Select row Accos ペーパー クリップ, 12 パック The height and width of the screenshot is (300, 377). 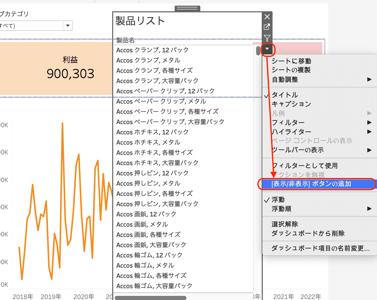(x=165, y=91)
